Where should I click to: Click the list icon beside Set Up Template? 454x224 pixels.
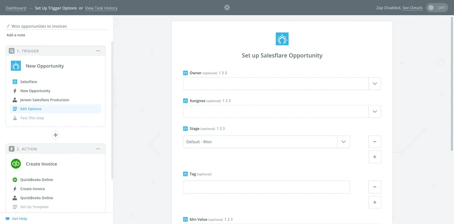[x=15, y=207]
